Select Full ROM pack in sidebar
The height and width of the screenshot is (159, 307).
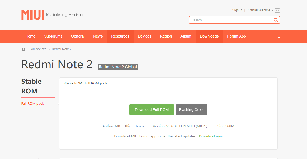32,104
